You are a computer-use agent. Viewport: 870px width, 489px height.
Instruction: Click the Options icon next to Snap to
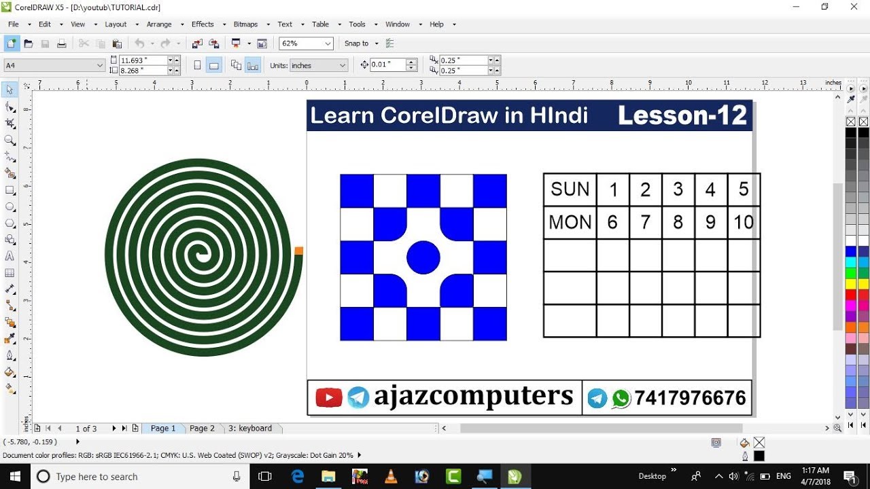coord(390,43)
